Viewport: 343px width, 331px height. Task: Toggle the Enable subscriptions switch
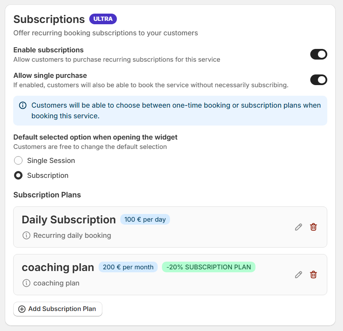pyautogui.click(x=318, y=54)
